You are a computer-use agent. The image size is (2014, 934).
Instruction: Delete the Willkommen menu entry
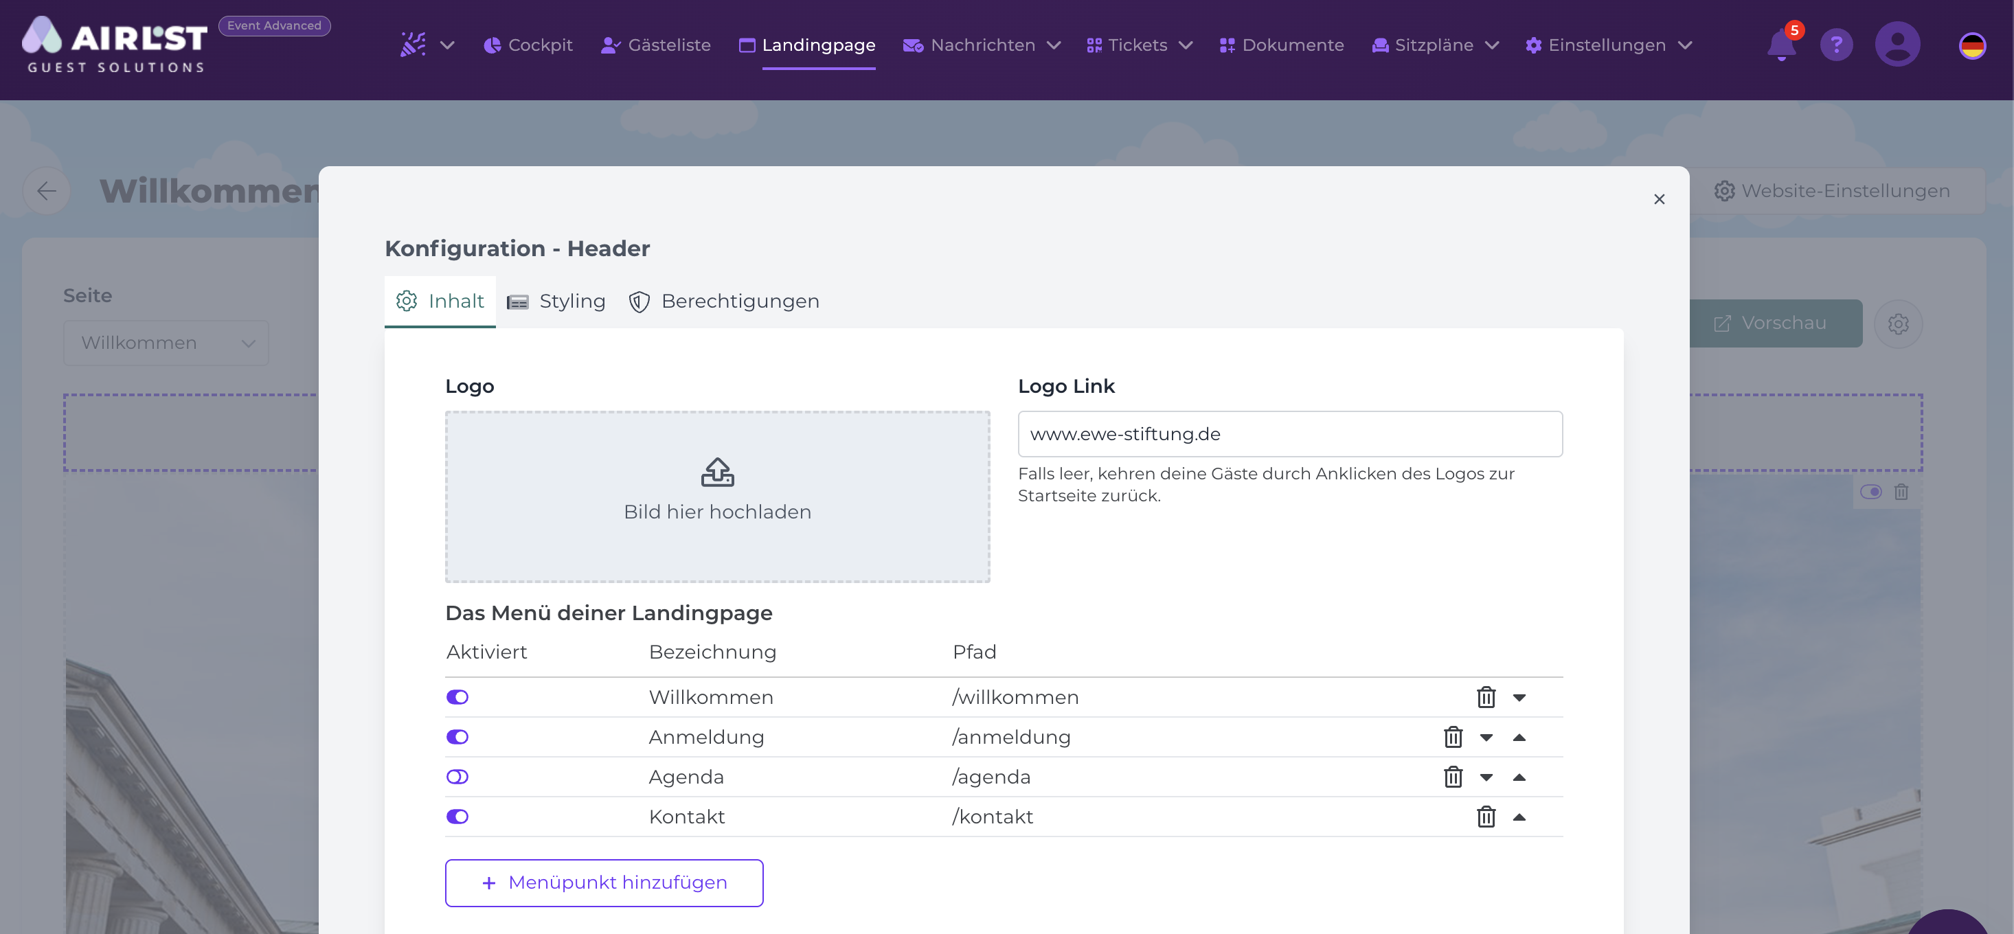click(x=1486, y=697)
